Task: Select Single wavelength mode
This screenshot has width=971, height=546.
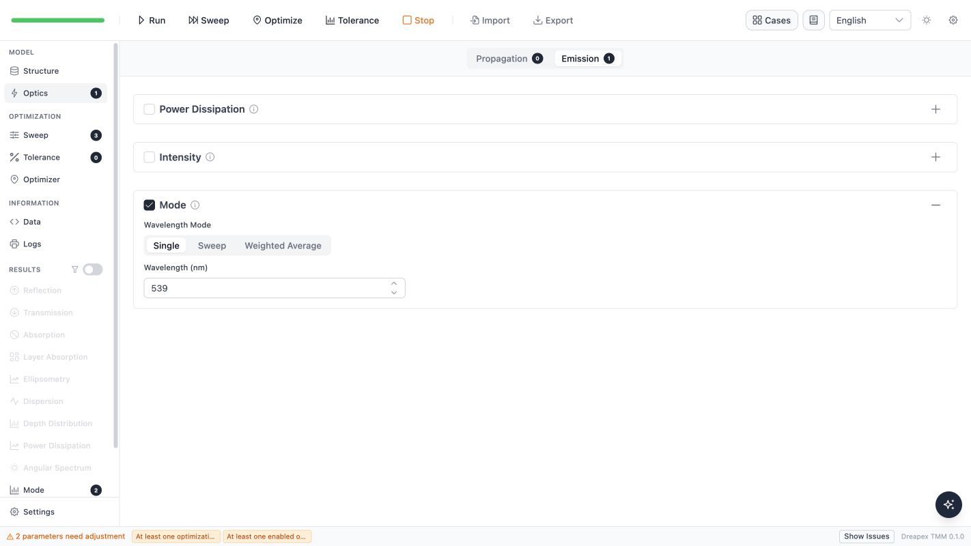Action: coord(167,246)
